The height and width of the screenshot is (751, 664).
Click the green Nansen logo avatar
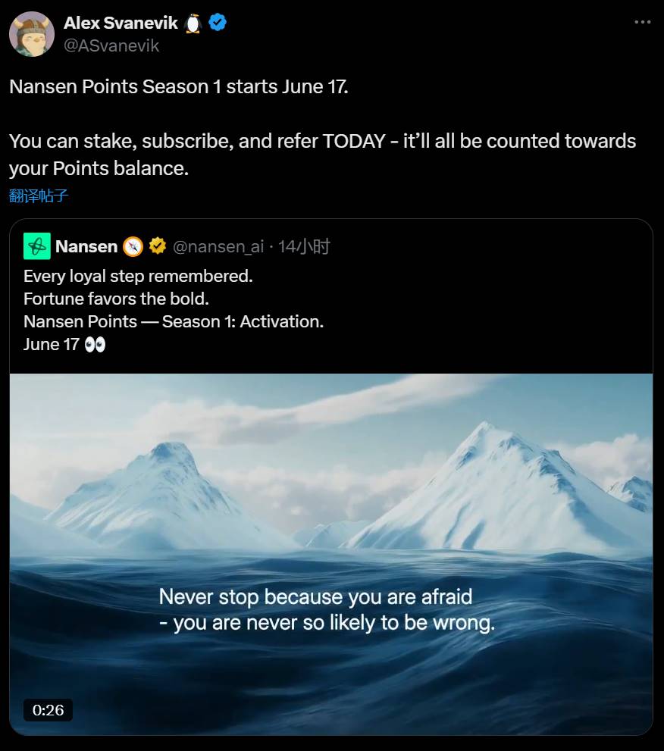[x=37, y=246]
